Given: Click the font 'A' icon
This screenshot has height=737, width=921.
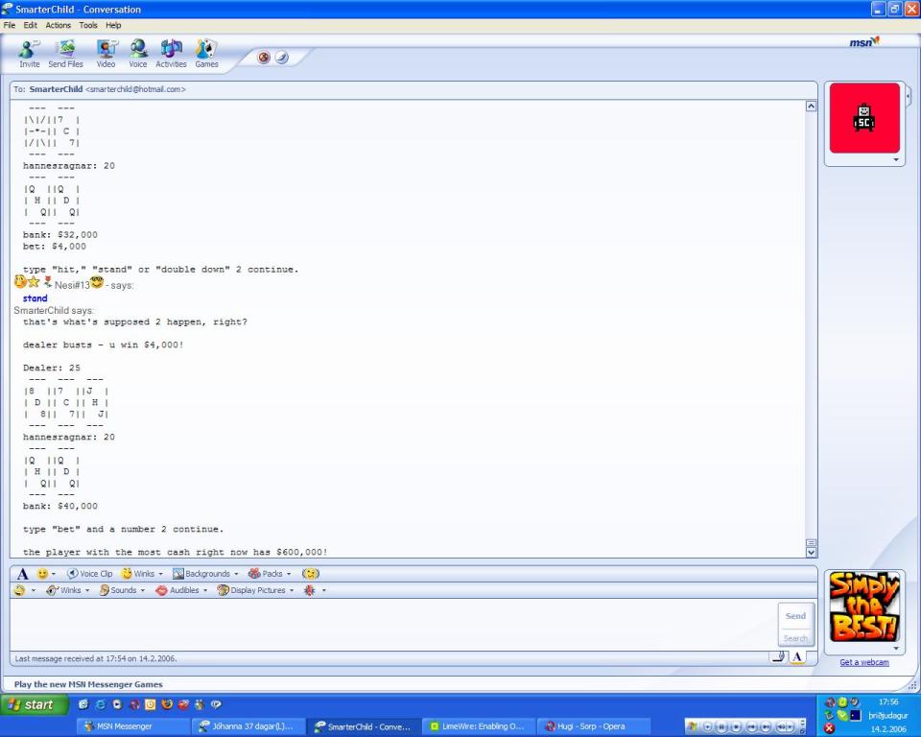Looking at the screenshot, I should (x=22, y=574).
